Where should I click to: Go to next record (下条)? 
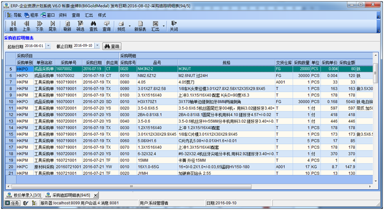click(39, 26)
